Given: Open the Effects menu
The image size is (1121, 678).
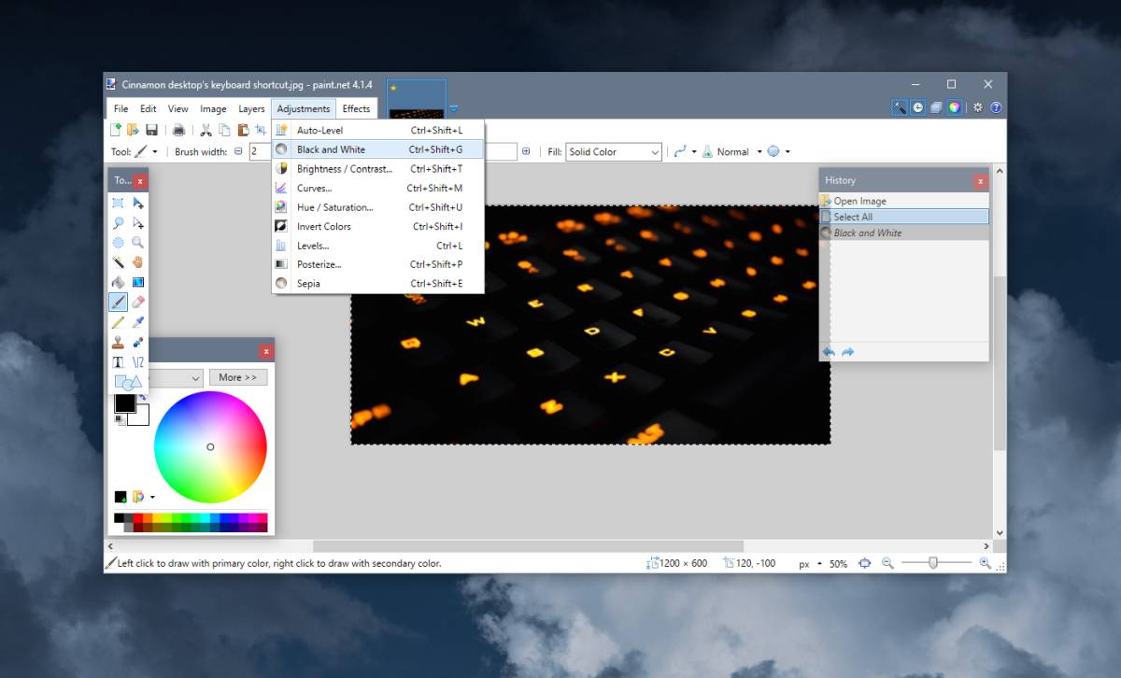Looking at the screenshot, I should [357, 108].
